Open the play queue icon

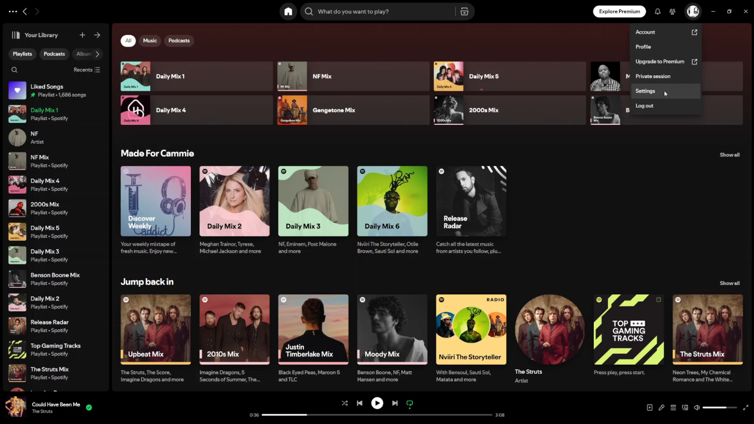tap(673, 408)
